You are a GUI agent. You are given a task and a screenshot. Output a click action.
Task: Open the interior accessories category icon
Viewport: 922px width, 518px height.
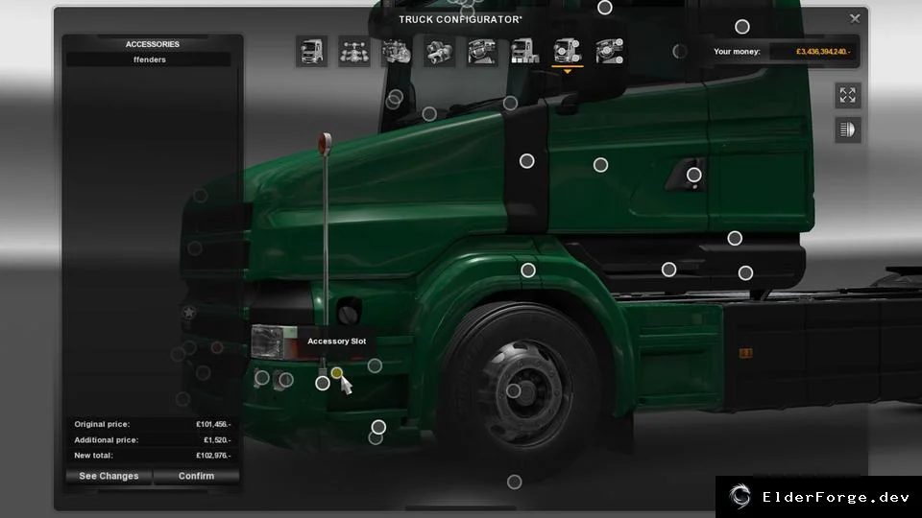(610, 51)
